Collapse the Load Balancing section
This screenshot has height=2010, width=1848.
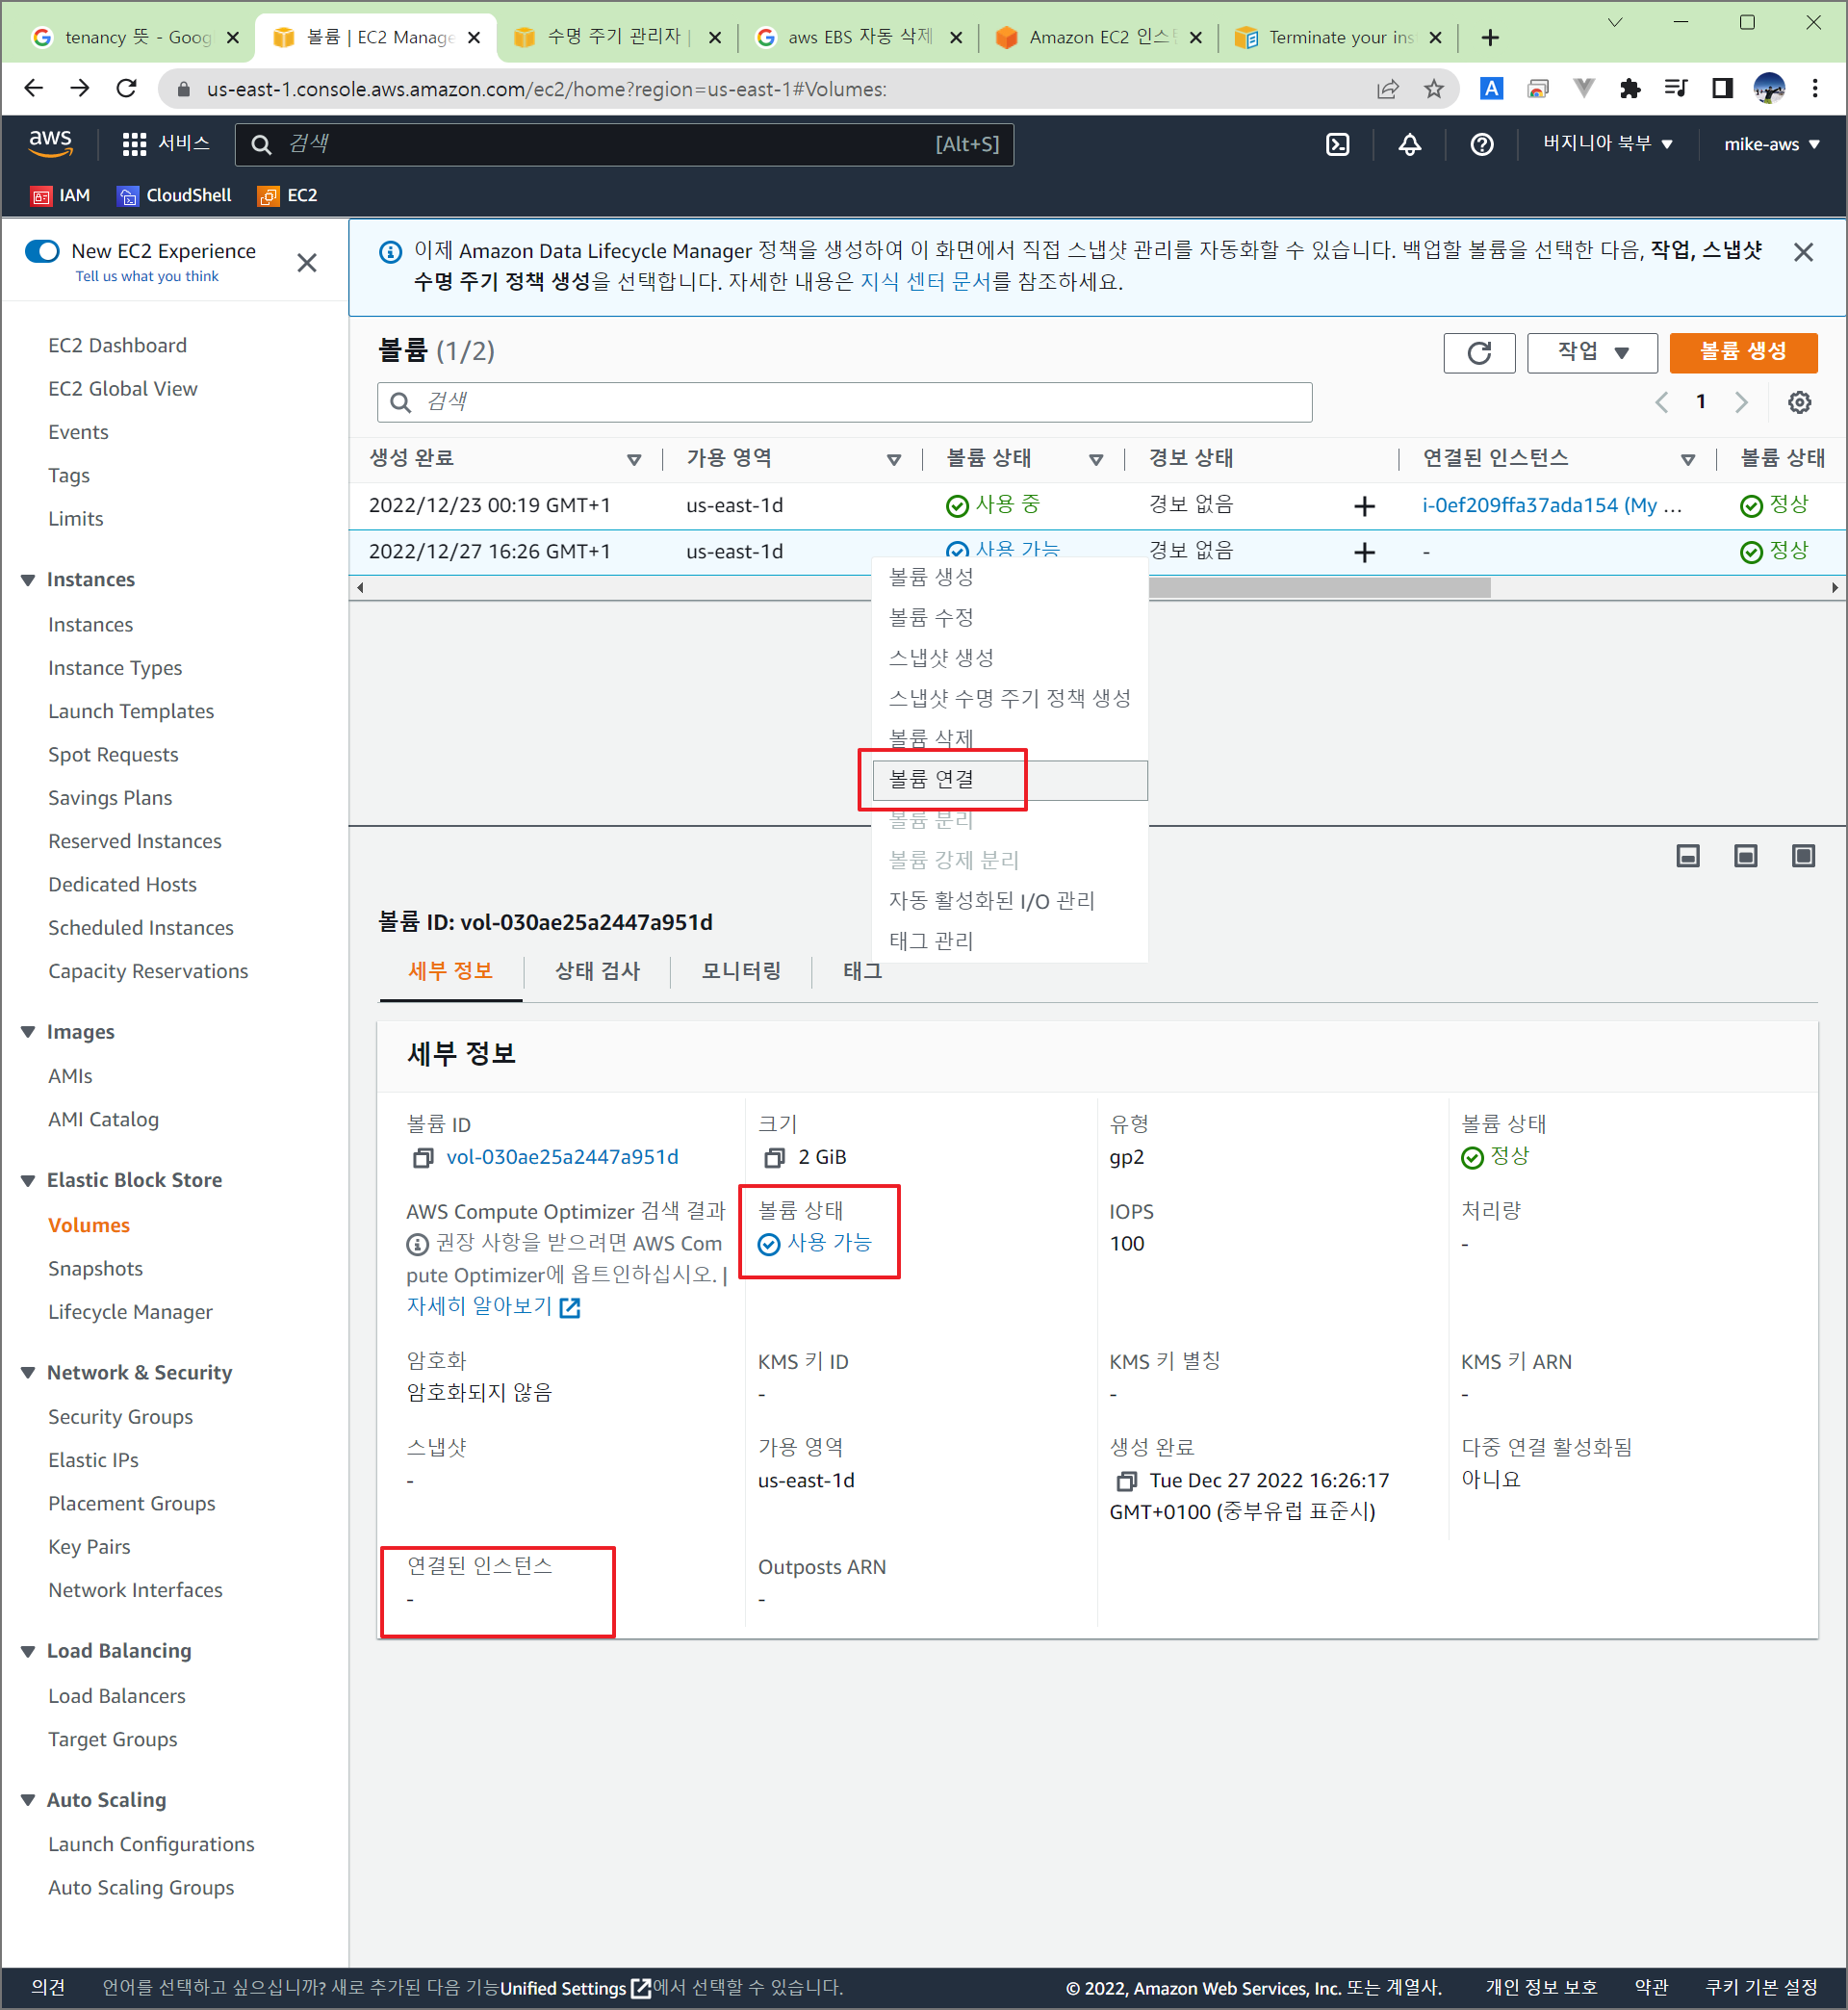(x=28, y=1652)
